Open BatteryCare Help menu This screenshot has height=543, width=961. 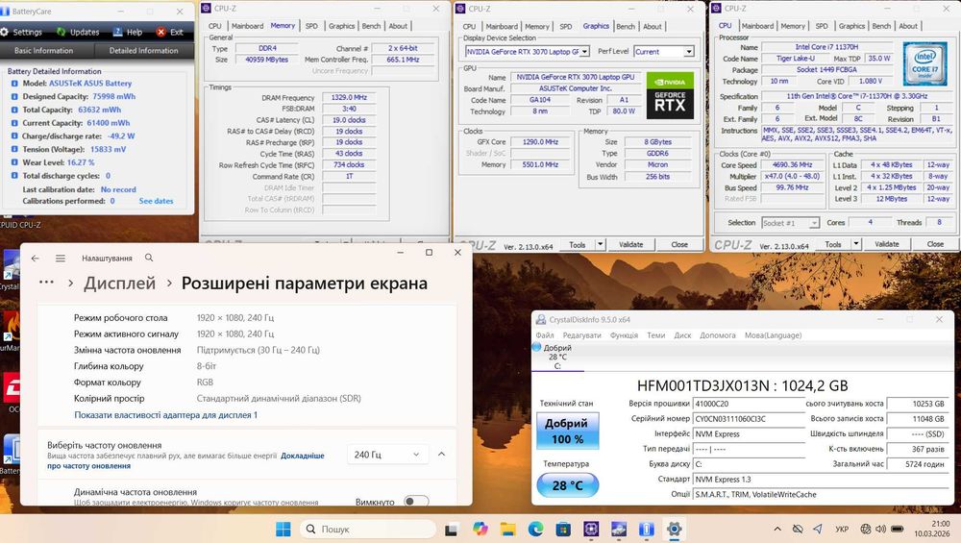point(128,32)
